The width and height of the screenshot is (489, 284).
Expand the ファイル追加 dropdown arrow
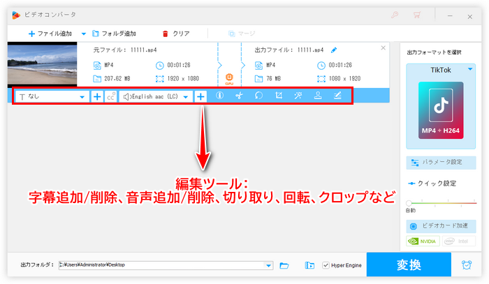point(84,33)
